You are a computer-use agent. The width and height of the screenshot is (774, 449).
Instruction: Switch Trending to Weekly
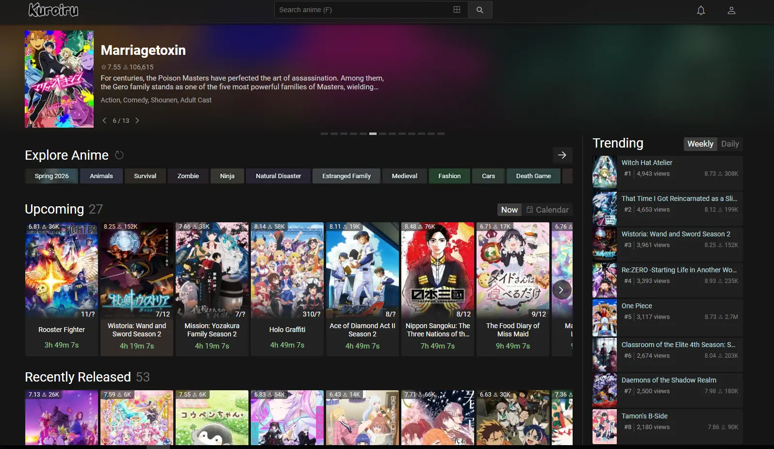[x=700, y=144]
